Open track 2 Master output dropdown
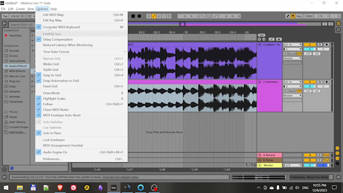The image size is (343, 193). (x=292, y=96)
